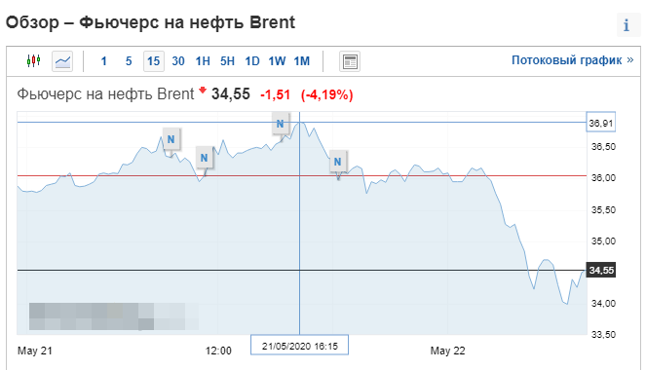Choose the 1M timeframe
The height and width of the screenshot is (370, 646).
pos(302,61)
